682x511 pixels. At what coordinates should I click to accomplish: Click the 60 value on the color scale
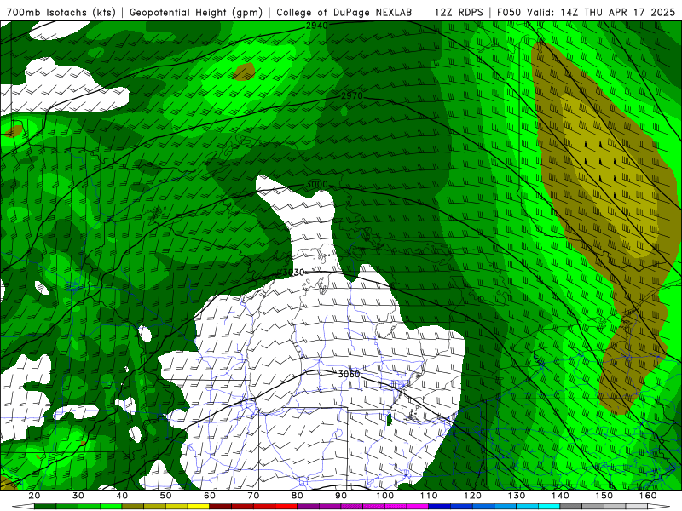point(210,496)
